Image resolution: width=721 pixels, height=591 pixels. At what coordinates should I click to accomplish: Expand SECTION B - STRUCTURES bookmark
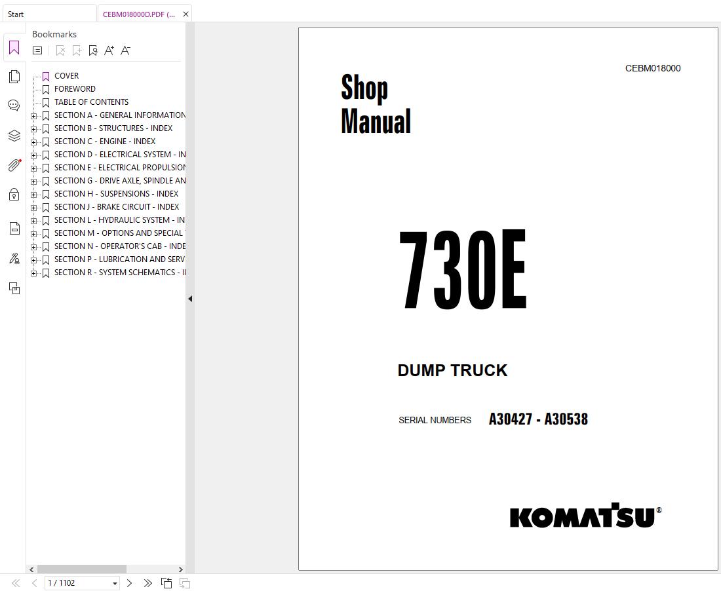[x=33, y=129]
